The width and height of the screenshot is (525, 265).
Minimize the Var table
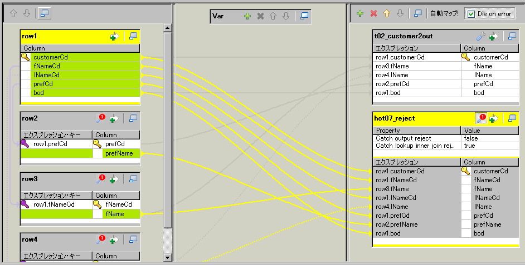(x=304, y=16)
